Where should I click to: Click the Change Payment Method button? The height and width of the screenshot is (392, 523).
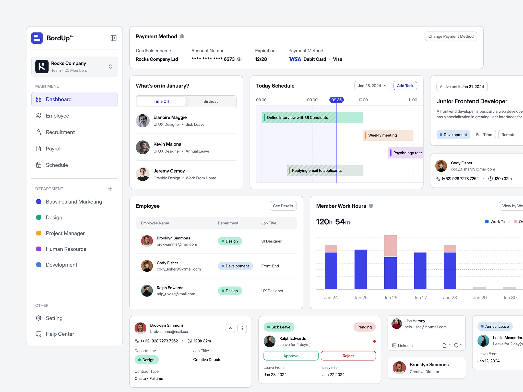451,36
